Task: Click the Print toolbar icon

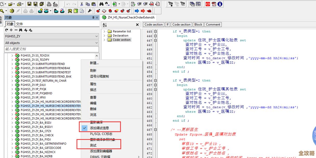Action: [49, 4]
